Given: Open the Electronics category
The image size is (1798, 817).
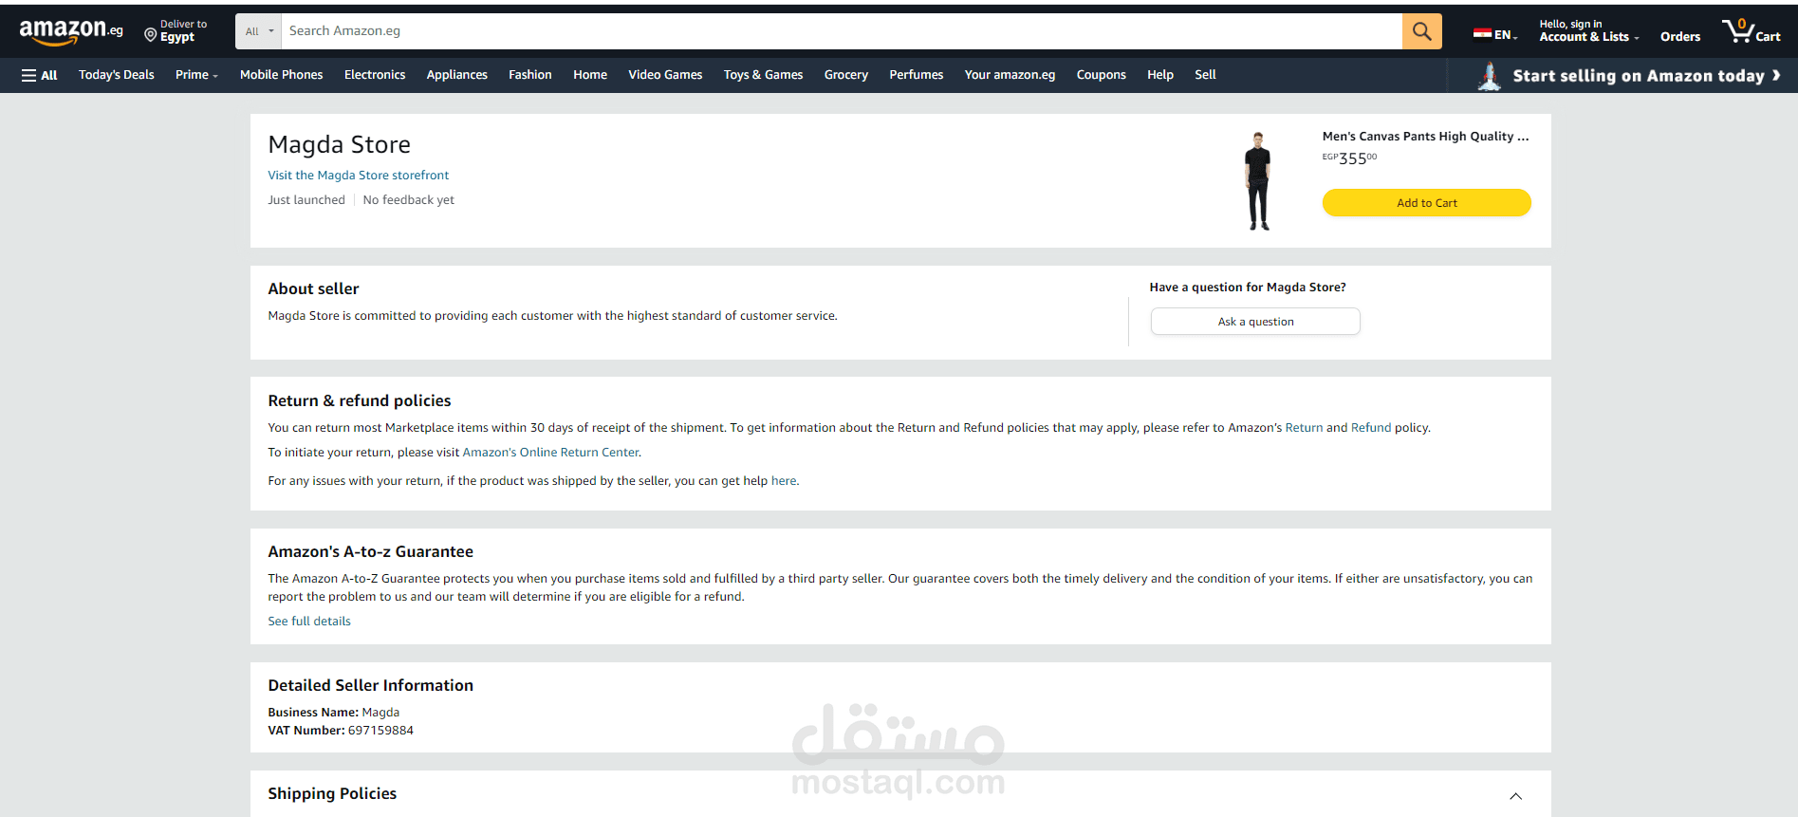Looking at the screenshot, I should coord(375,75).
